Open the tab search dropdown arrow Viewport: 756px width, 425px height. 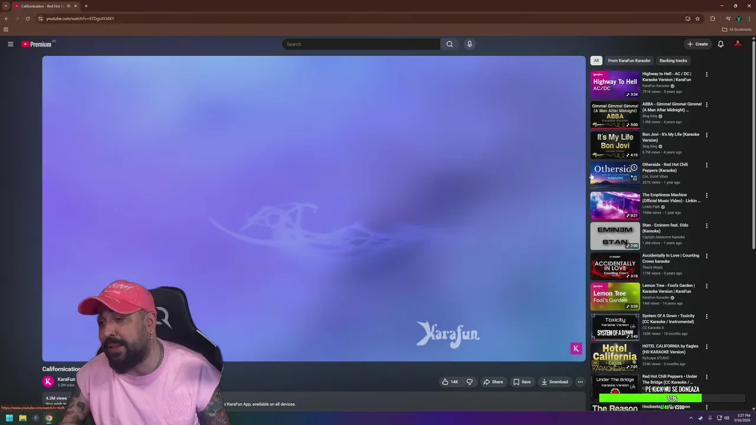6,6
